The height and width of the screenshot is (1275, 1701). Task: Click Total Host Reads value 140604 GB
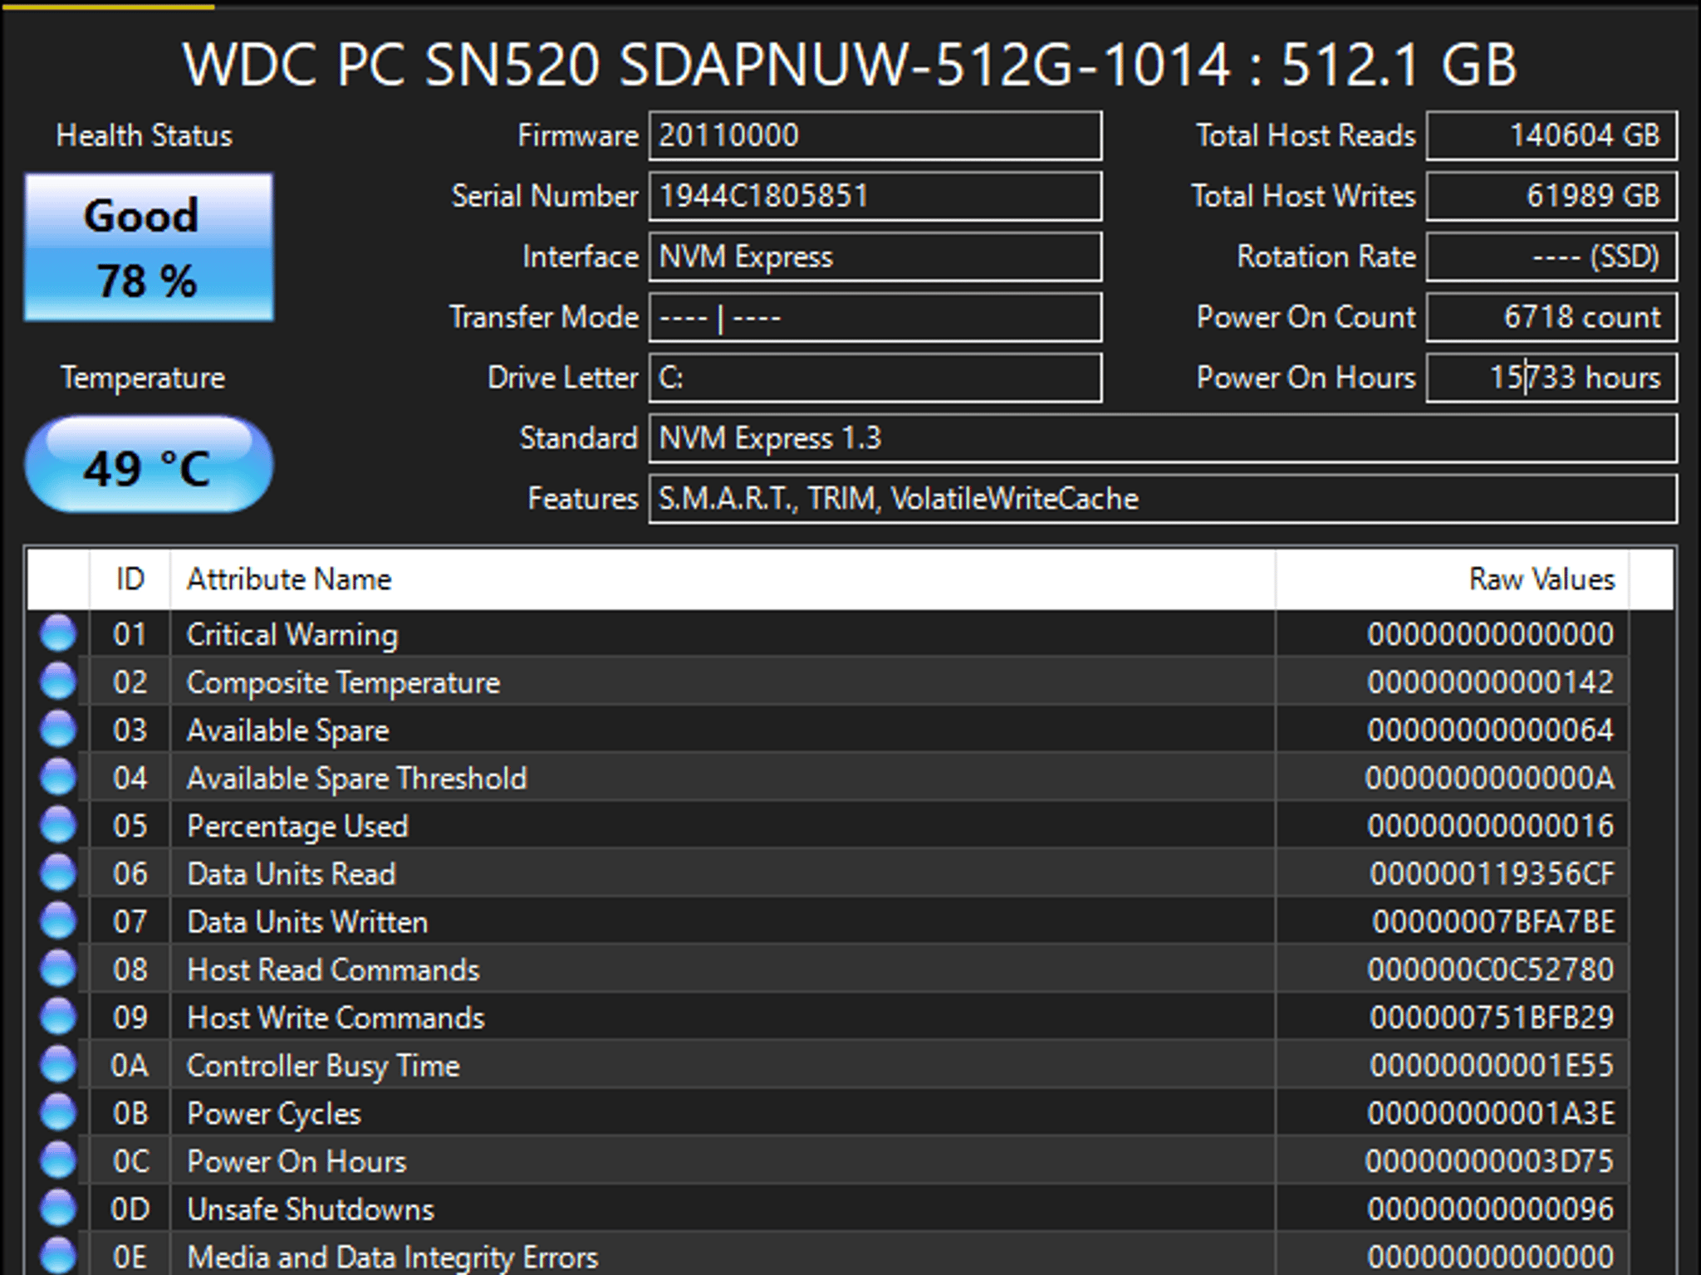tap(1551, 135)
